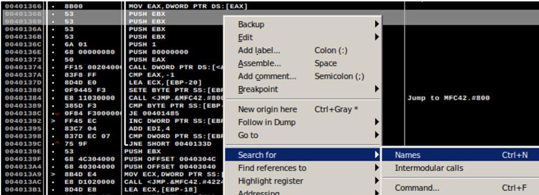Open Find references to submenu
Screen dimensions: 539x195
(303, 168)
